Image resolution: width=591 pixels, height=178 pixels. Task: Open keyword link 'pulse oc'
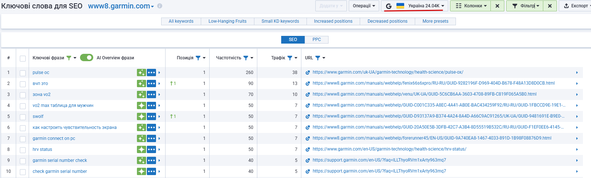(x=41, y=73)
